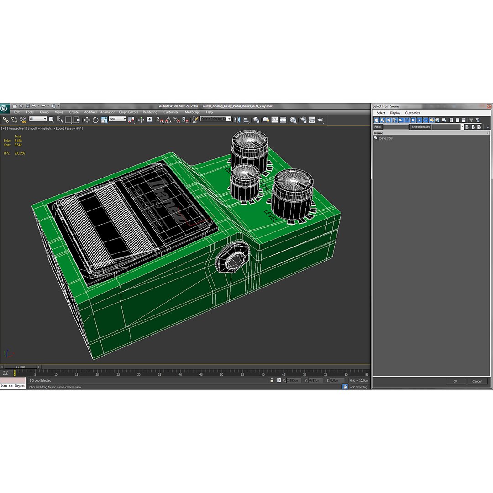Toggle Spinner Snap on the main toolbar
The height and width of the screenshot is (493, 493).
[185, 120]
